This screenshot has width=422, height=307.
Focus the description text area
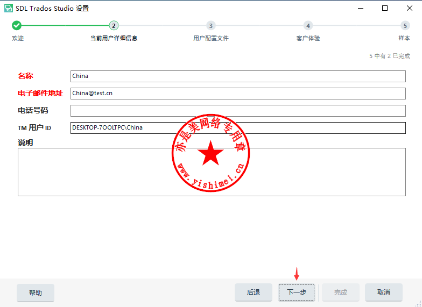pos(212,172)
